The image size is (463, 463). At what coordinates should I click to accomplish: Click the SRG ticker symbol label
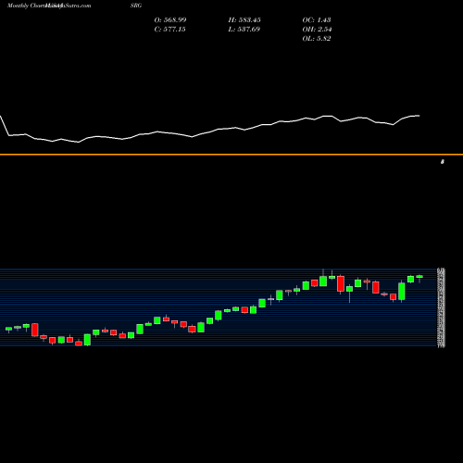pyautogui.click(x=136, y=6)
